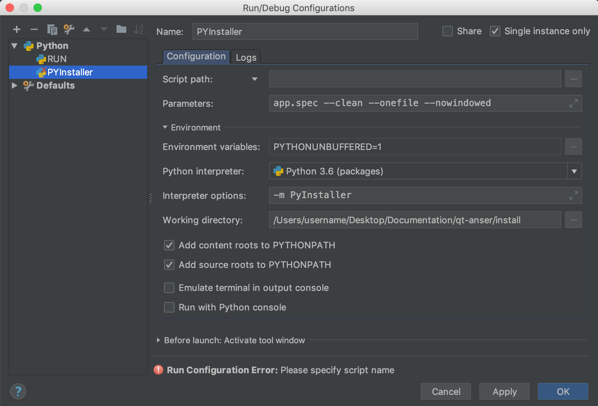Click the Name input field
The width and height of the screenshot is (598, 406).
(x=305, y=31)
